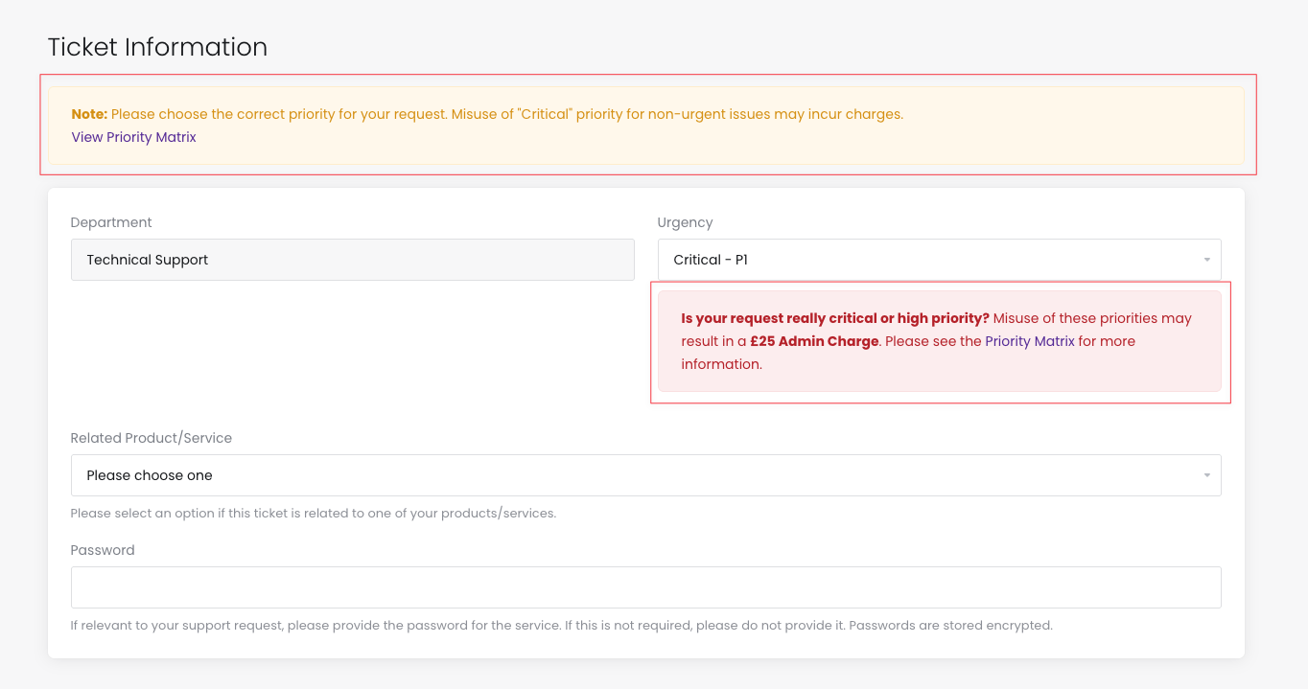Image resolution: width=1308 pixels, height=689 pixels.
Task: Follow the Priority Matrix link in the red warning
Action: coord(1030,341)
